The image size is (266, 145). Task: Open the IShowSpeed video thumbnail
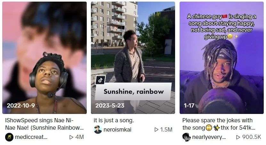click(44, 58)
